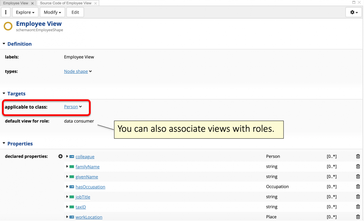Open the Modify dropdown menu
The image size is (364, 221).
(x=52, y=12)
